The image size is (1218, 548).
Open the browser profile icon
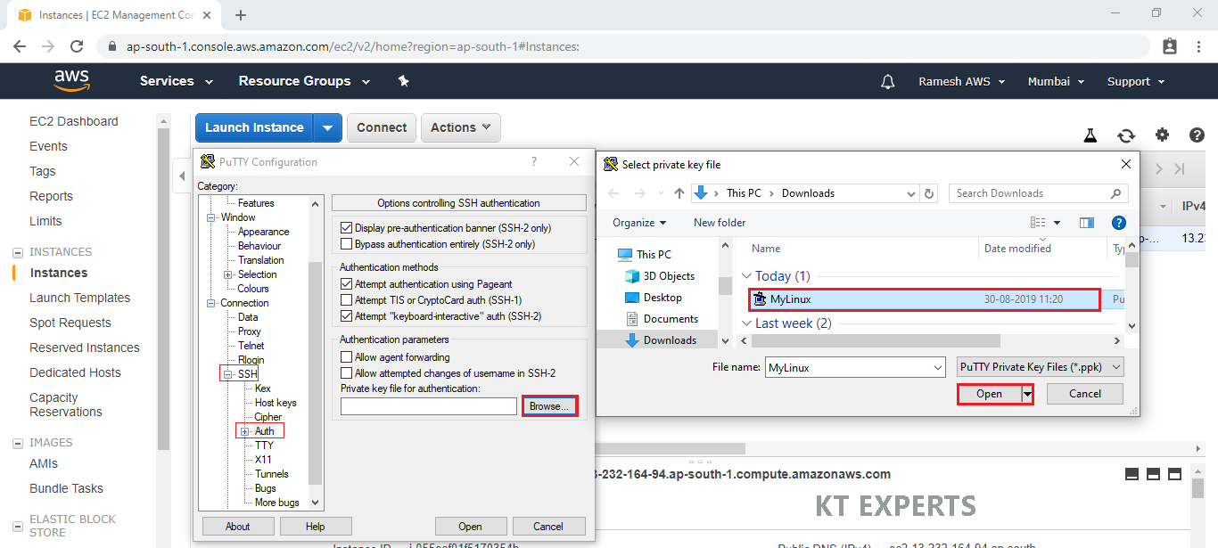pyautogui.click(x=1170, y=46)
